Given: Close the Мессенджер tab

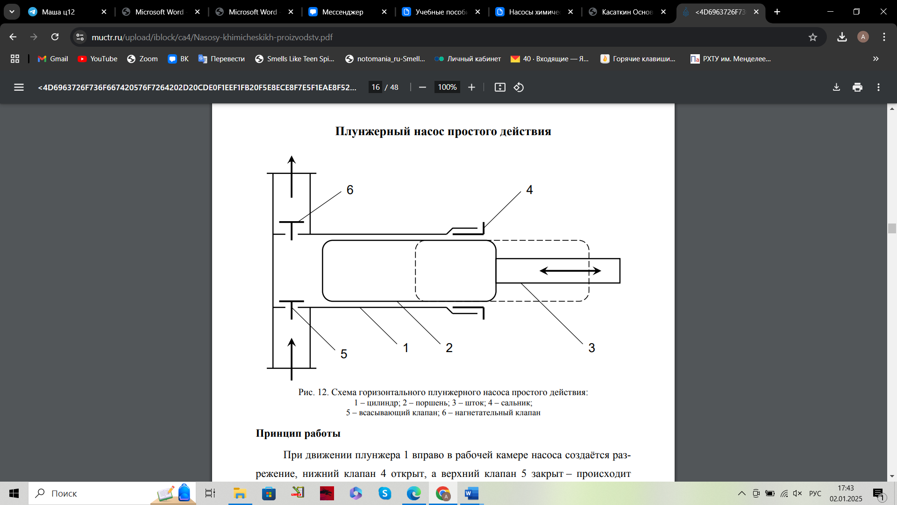Looking at the screenshot, I should (x=384, y=12).
